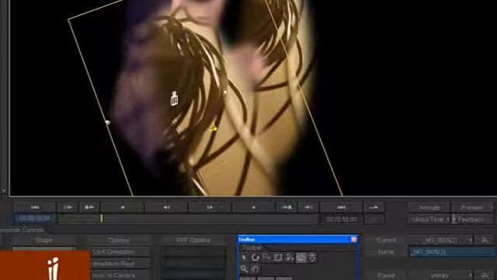Viewport: 497px width, 280px height.
Task: Close the floating Toolbar window
Action: 354,240
